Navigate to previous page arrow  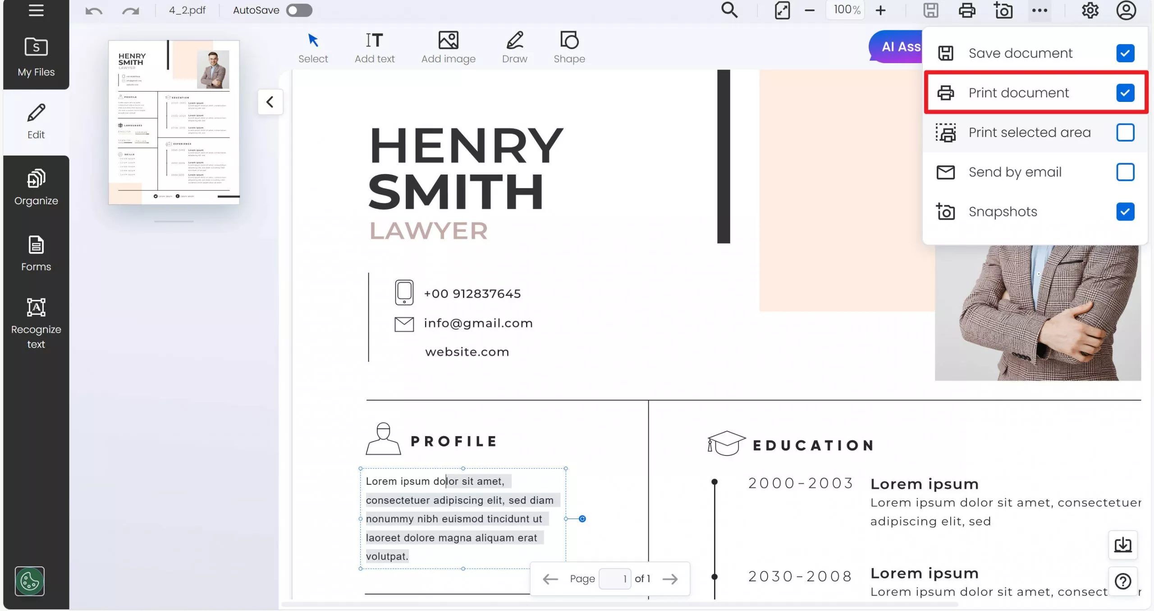(550, 579)
